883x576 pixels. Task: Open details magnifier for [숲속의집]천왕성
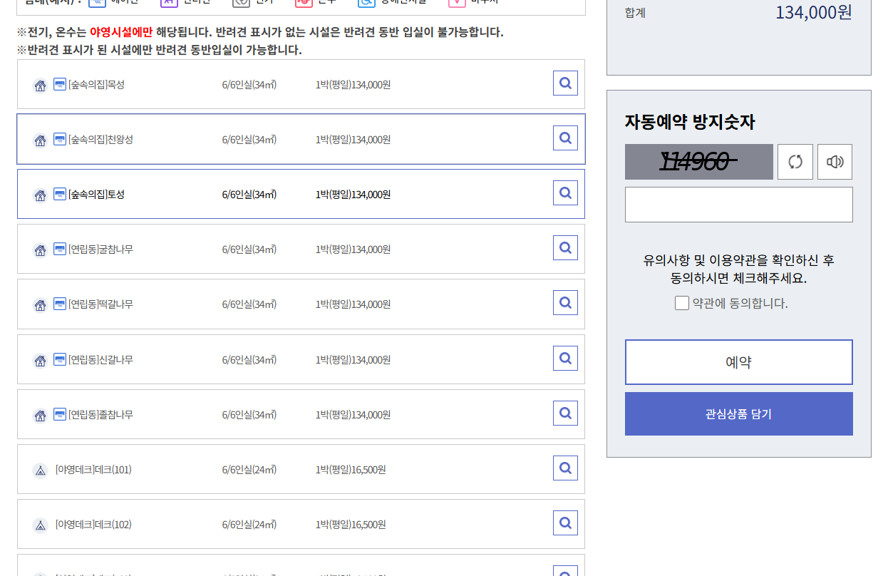565,138
